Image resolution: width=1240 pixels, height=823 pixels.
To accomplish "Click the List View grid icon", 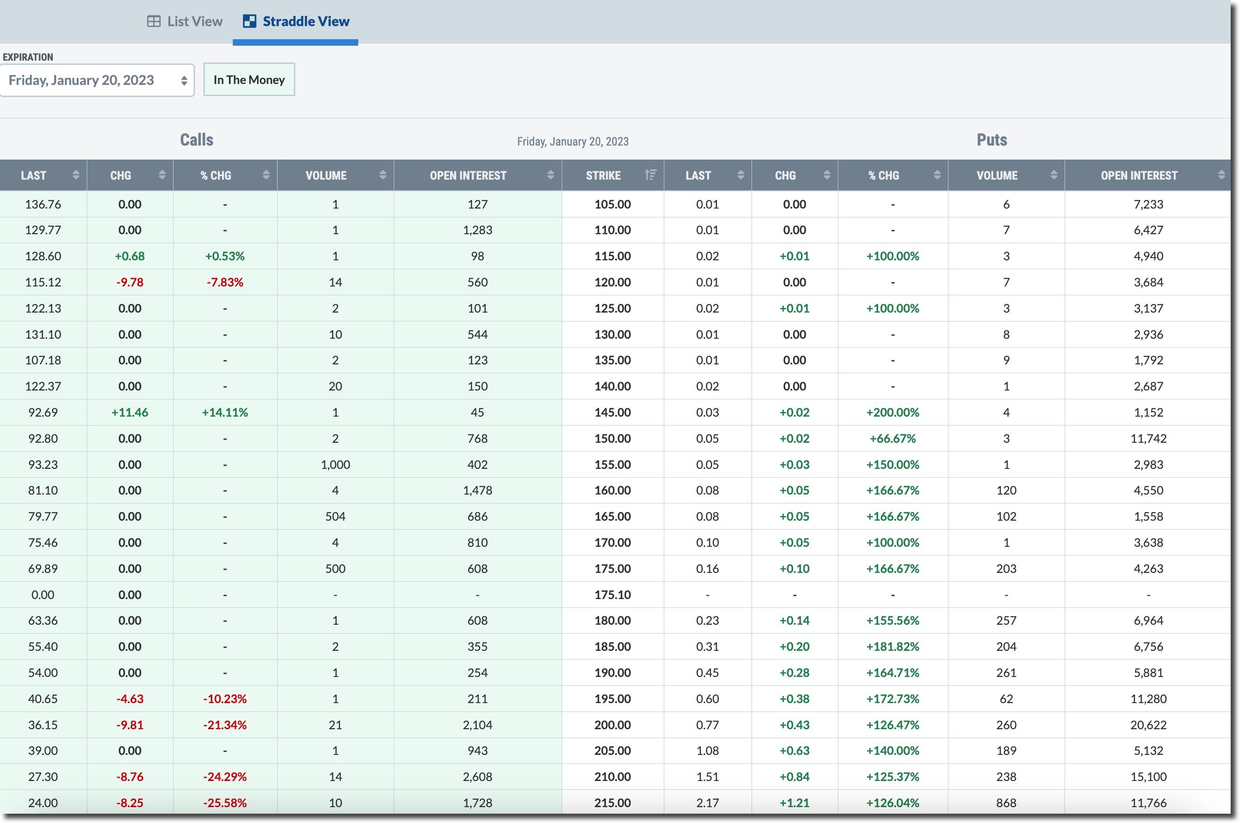I will pos(154,21).
